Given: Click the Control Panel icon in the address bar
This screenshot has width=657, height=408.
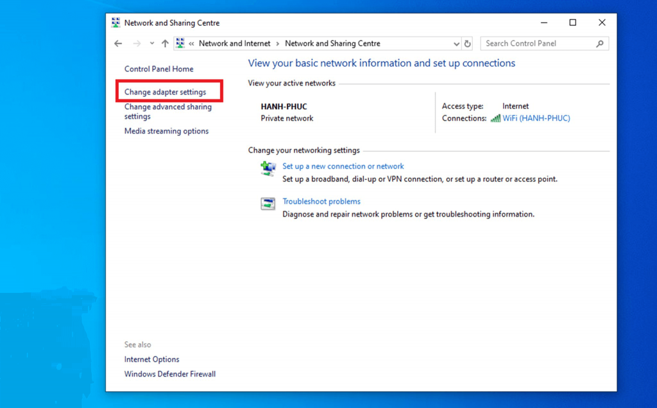Looking at the screenshot, I should pos(180,43).
